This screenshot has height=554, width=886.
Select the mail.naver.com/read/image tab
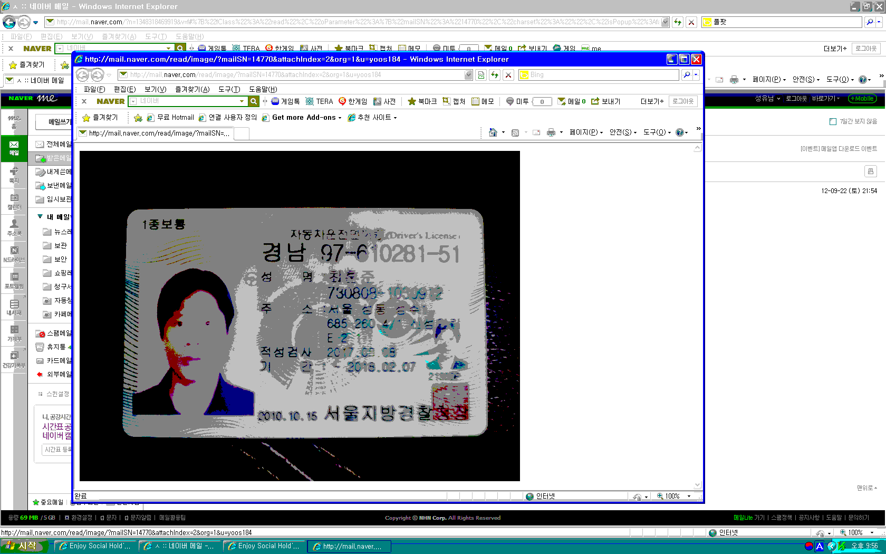pos(155,133)
